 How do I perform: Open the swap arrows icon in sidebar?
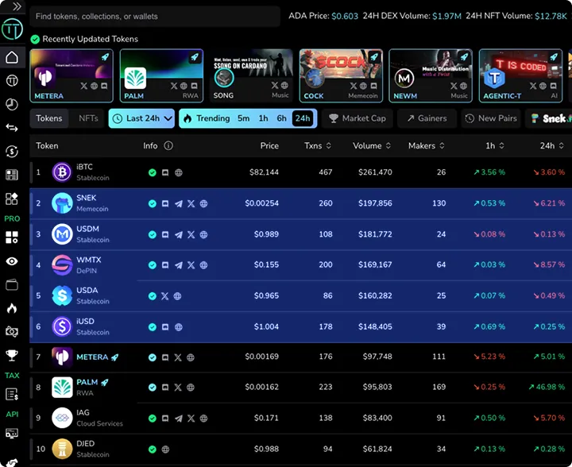(12, 128)
